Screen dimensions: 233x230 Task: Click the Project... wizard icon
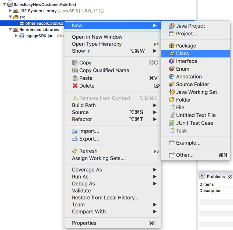tap(172, 33)
